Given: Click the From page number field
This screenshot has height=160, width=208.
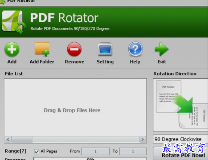Looking at the screenshot, I should click(95, 151).
